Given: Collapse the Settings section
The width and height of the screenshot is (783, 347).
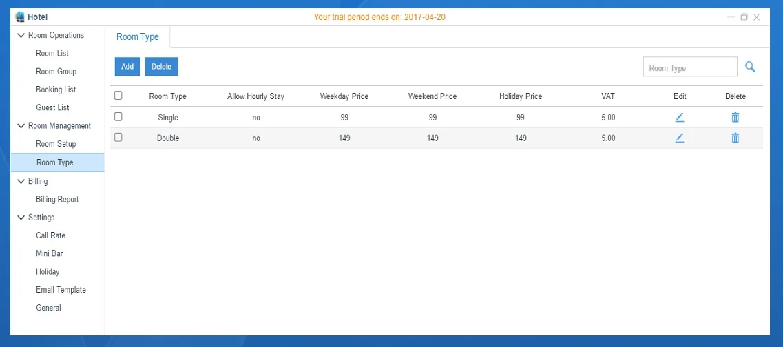Looking at the screenshot, I should coord(21,218).
